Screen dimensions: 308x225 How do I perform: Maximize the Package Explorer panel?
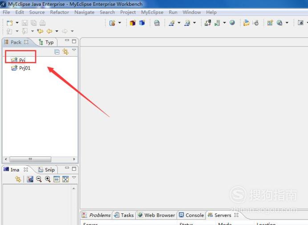74,41
